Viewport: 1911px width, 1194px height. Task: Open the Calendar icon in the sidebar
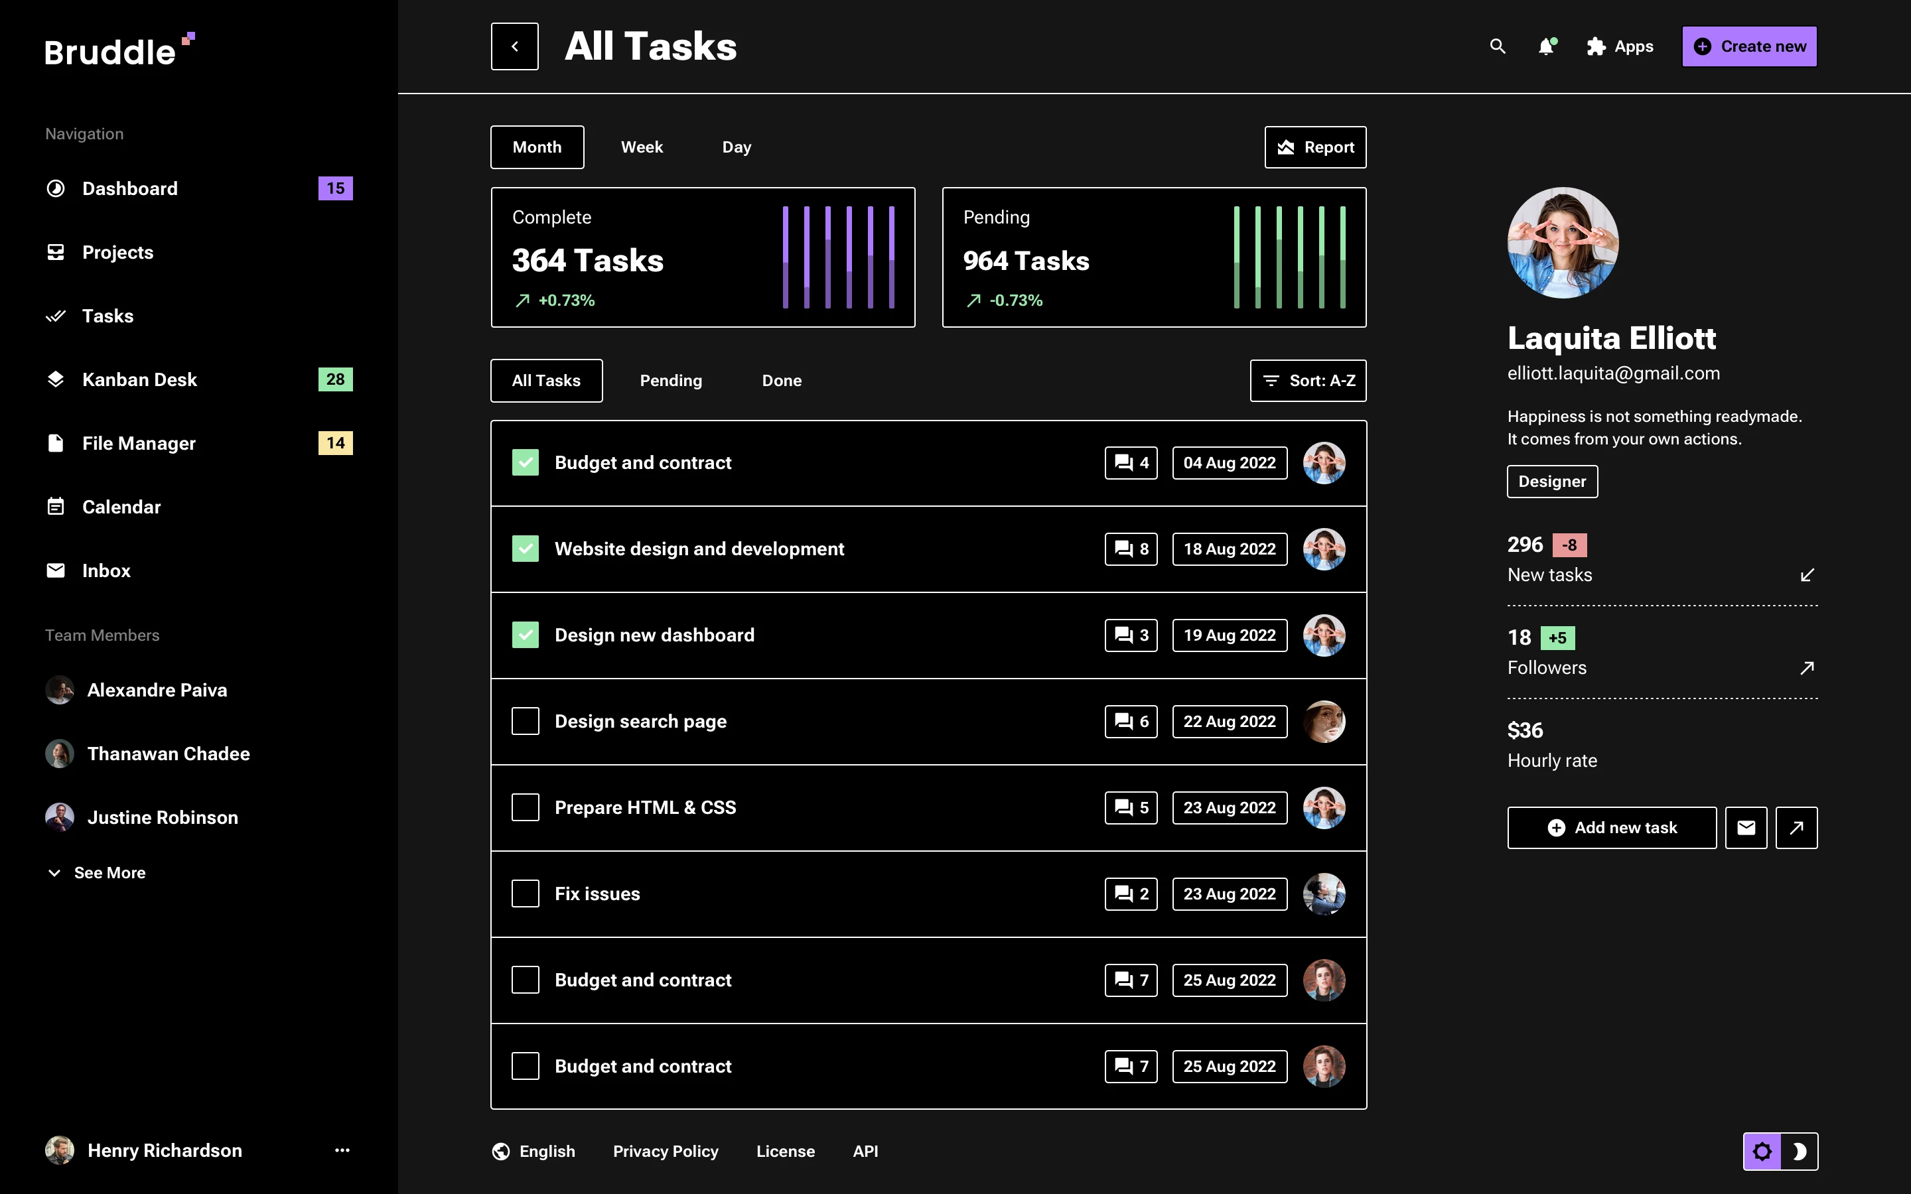tap(55, 506)
